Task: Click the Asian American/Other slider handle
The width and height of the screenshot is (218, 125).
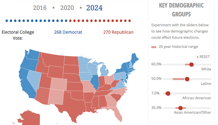Action: click(180, 108)
